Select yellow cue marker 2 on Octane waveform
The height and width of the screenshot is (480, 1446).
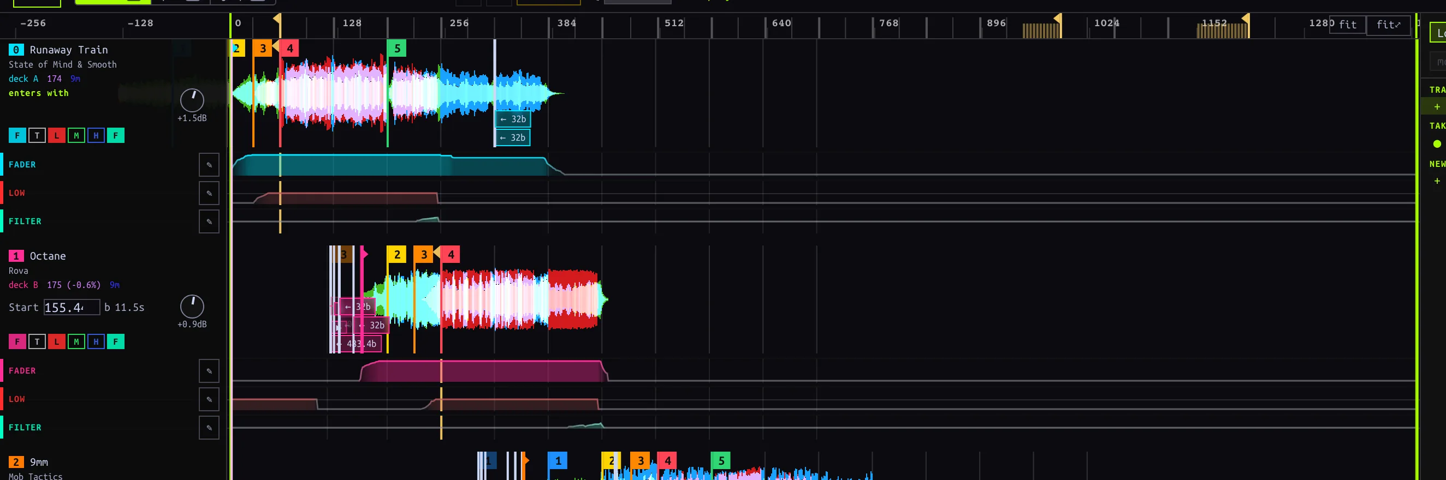click(397, 255)
